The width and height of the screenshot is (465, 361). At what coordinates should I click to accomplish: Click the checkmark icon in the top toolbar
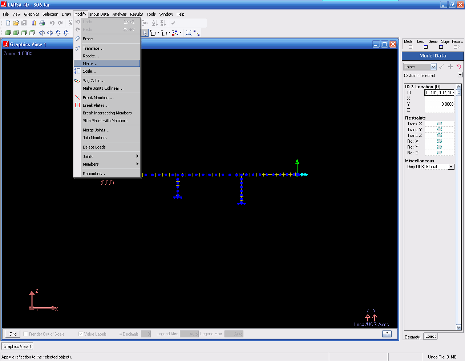pos(173,23)
